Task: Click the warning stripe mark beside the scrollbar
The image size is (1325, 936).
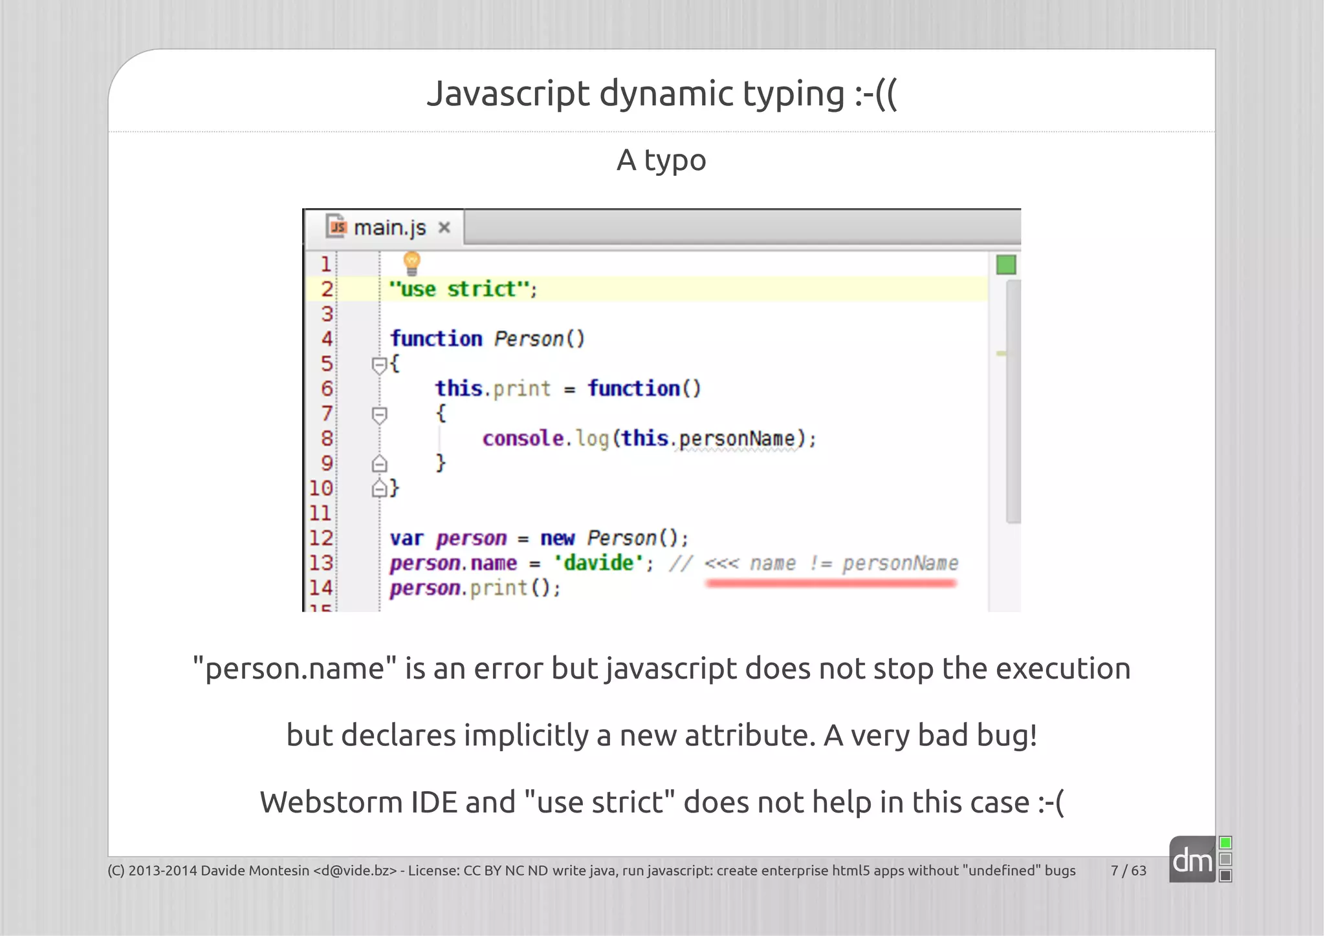Action: tap(1001, 354)
